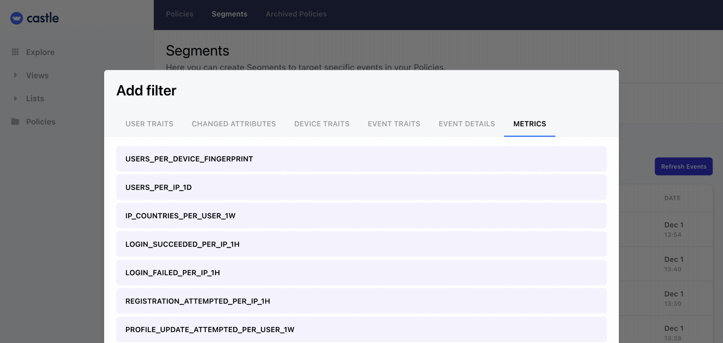This screenshot has height=343, width=723.
Task: Click the Policies folder icon in sidebar
Action: (15, 122)
